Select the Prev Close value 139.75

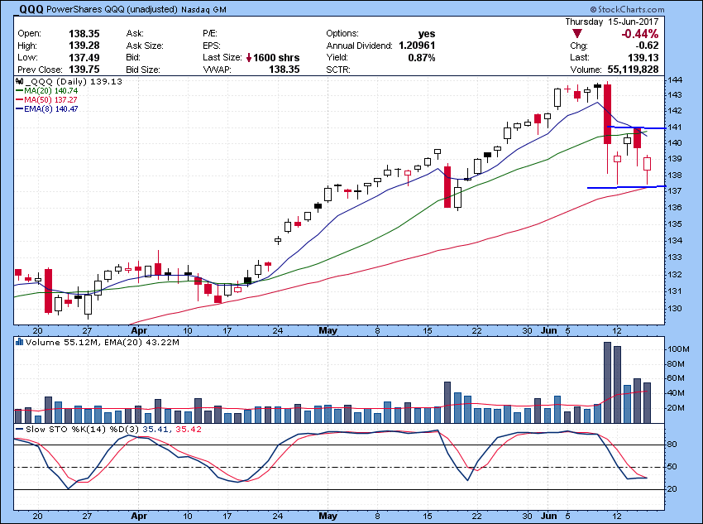click(x=84, y=70)
